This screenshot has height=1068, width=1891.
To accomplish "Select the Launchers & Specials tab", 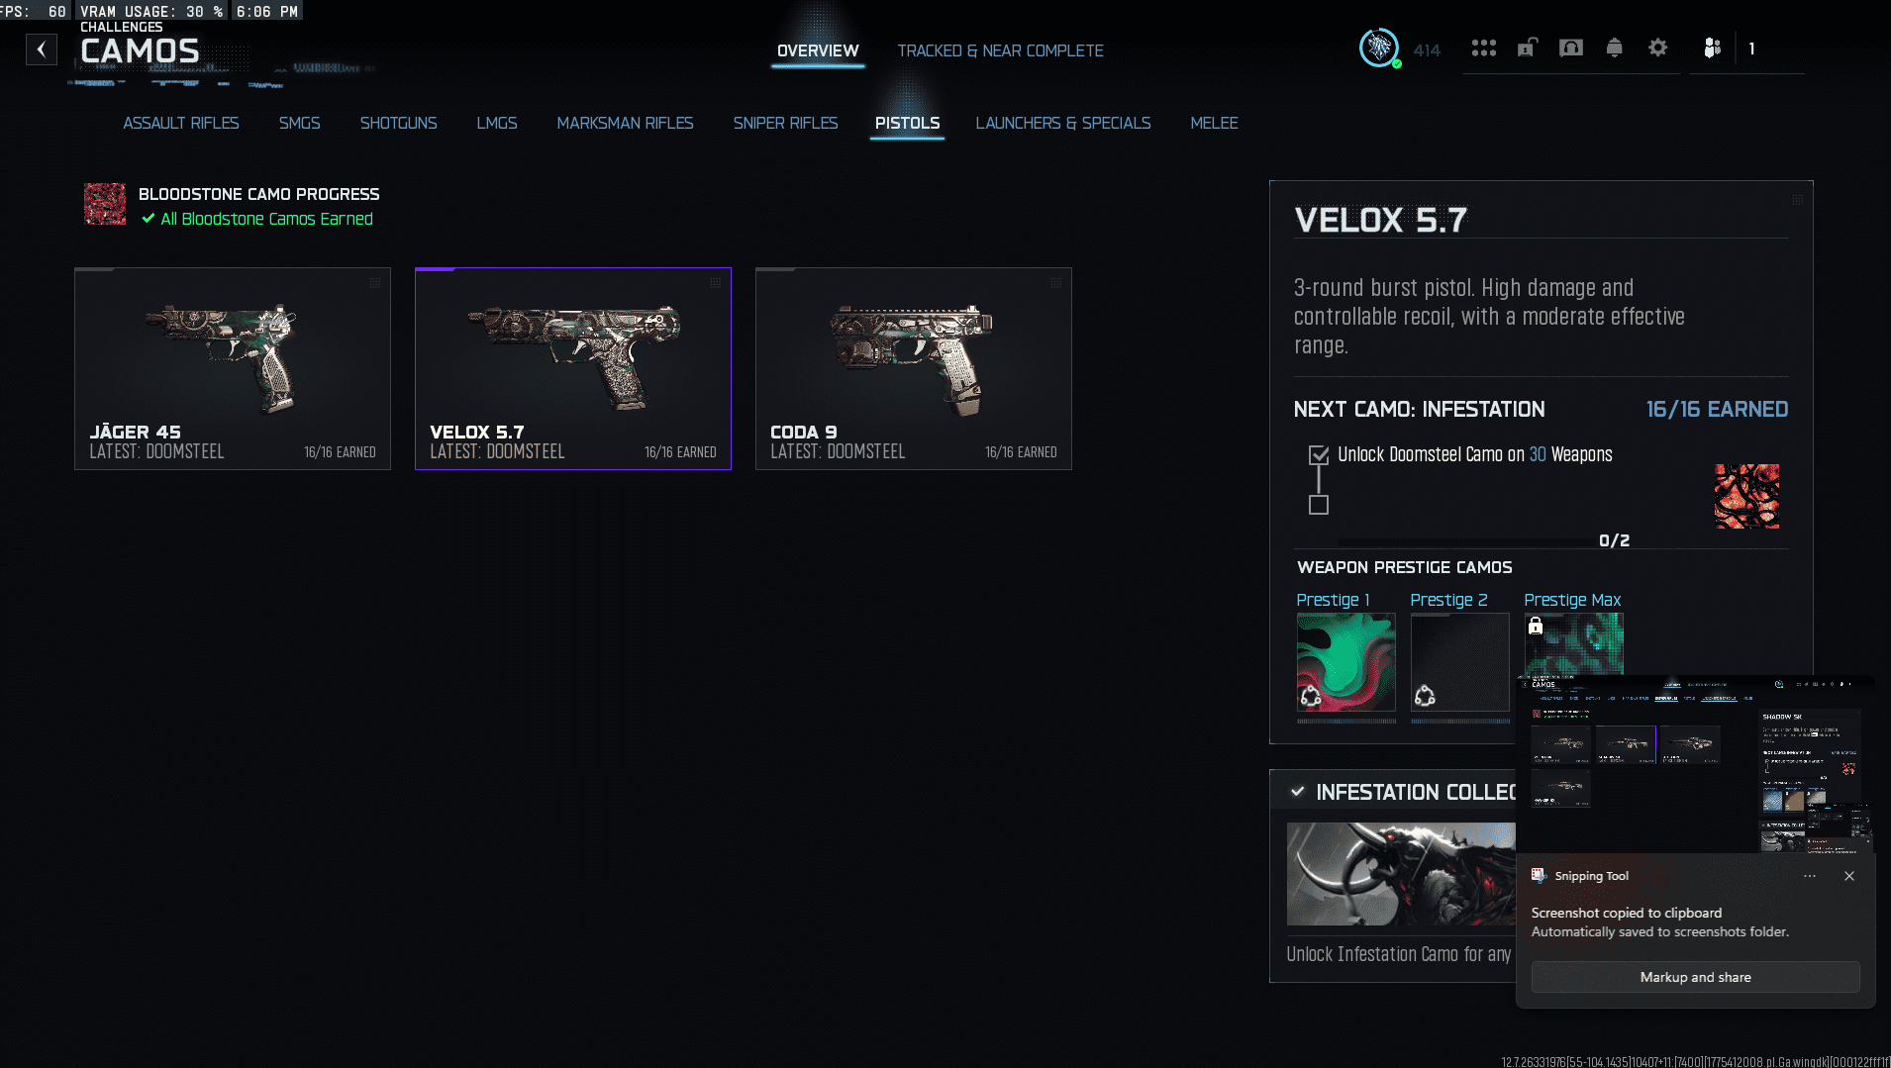I will coord(1062,123).
